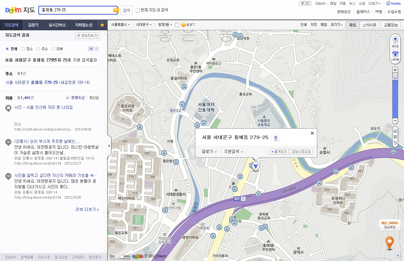Viewport: 404px width, 261px height.
Task: Click the blue zoom level slider track
Action: [x=395, y=99]
